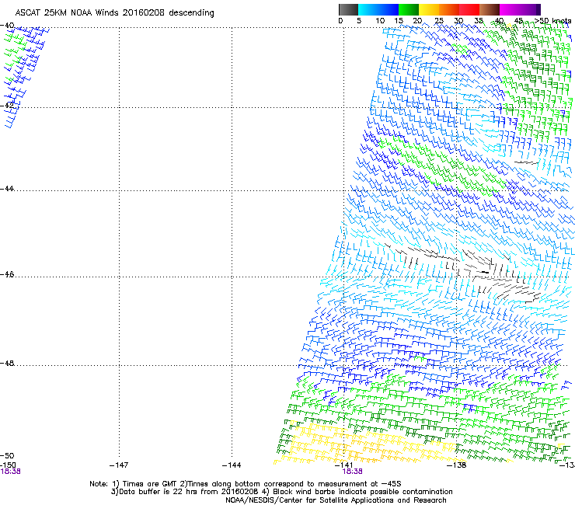Click the purple '18:38' timestamp below -150
575x505 pixels.
tap(10, 472)
